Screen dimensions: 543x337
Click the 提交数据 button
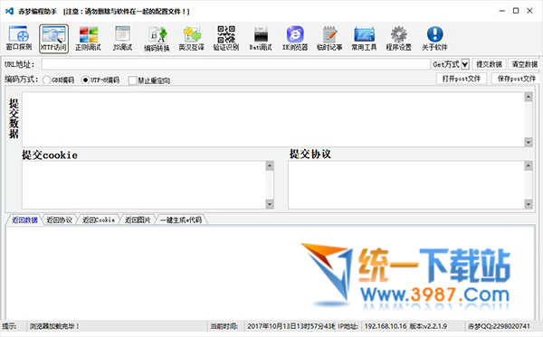(x=489, y=64)
